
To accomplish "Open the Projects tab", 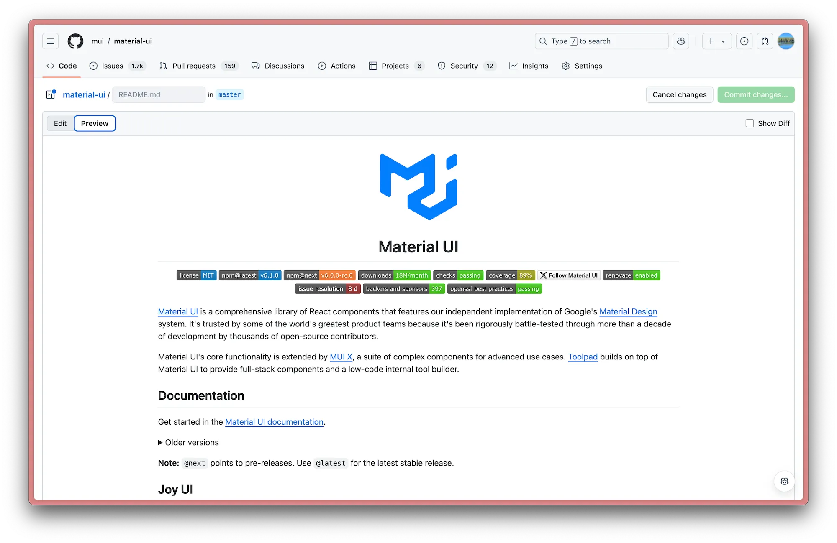I will pos(396,66).
